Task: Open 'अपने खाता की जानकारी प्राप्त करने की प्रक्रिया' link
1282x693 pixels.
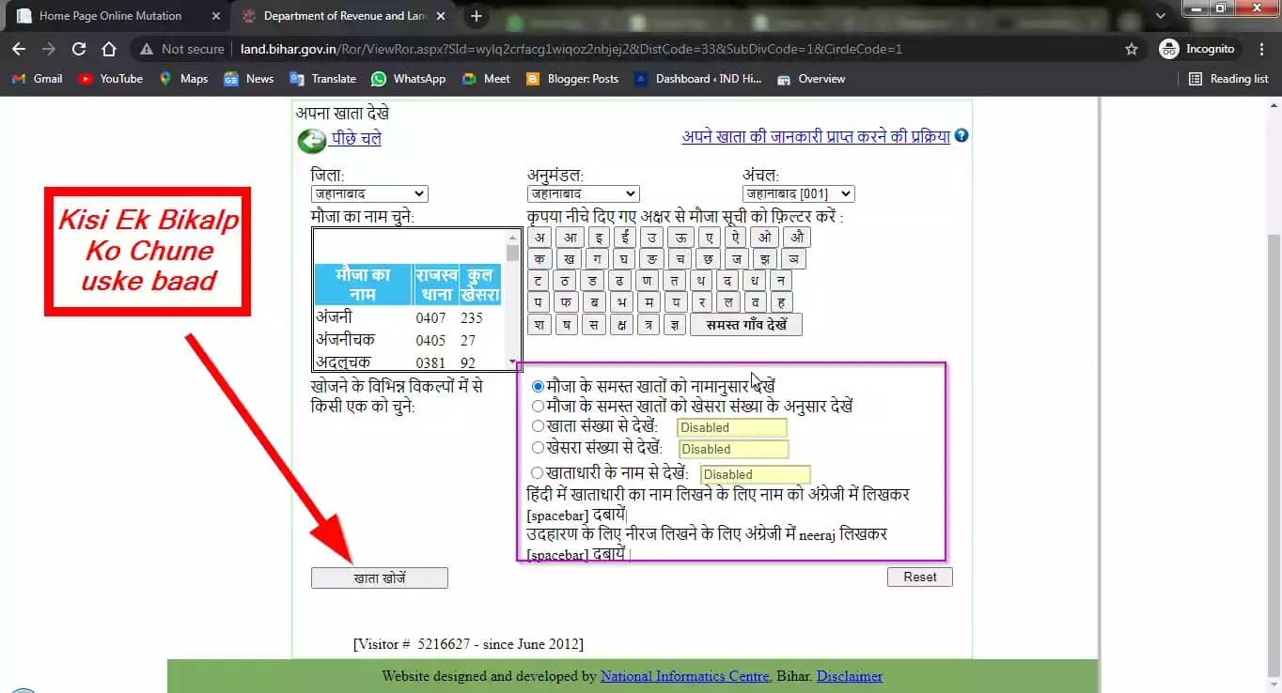Action: (816, 137)
